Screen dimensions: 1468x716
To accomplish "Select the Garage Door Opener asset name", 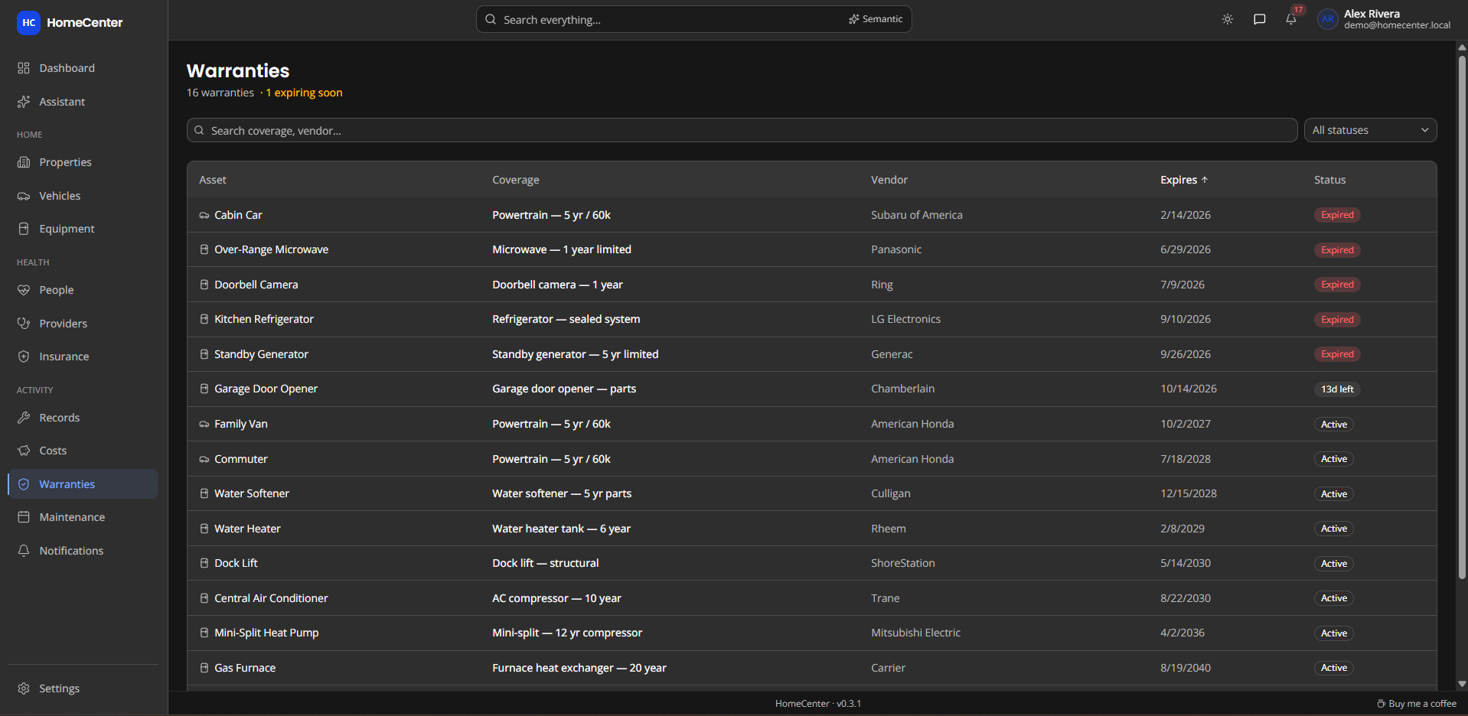I will click(266, 389).
